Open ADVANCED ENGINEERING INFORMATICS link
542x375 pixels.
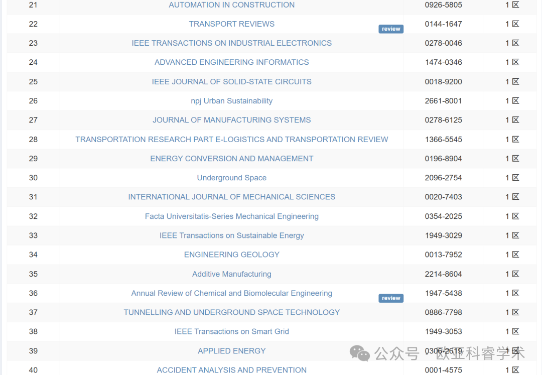point(231,62)
